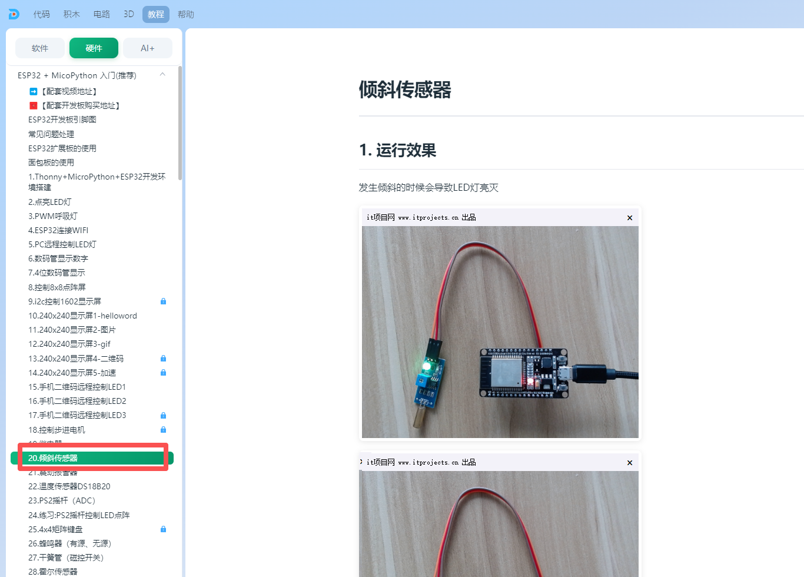Open 面包板的使用 tutorial
The width and height of the screenshot is (804, 577).
pos(51,163)
